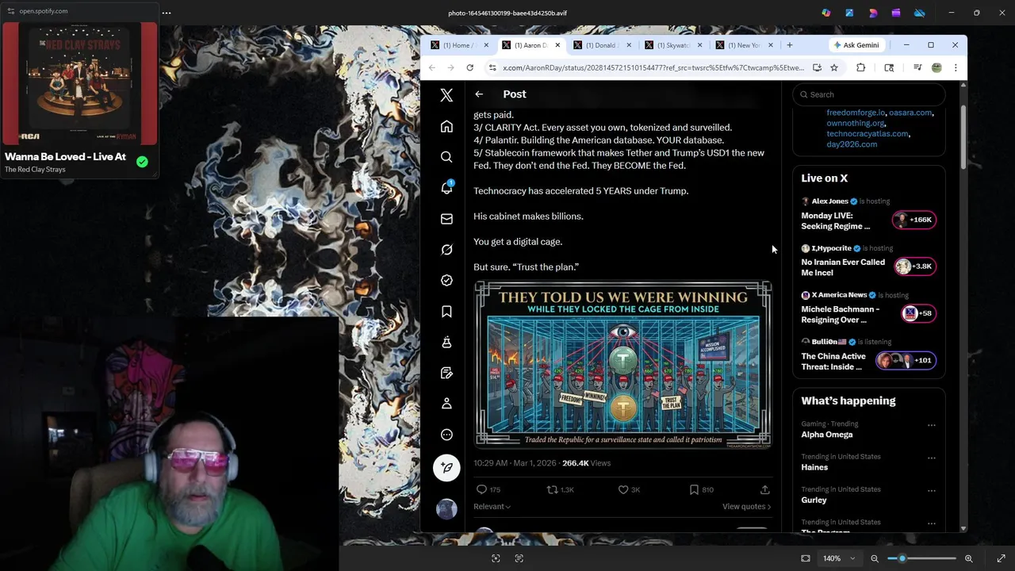Like the post with 3K likes

pos(629,490)
